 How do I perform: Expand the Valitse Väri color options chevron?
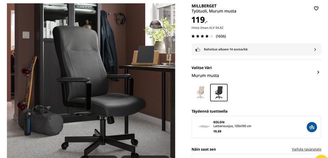pyautogui.click(x=318, y=72)
